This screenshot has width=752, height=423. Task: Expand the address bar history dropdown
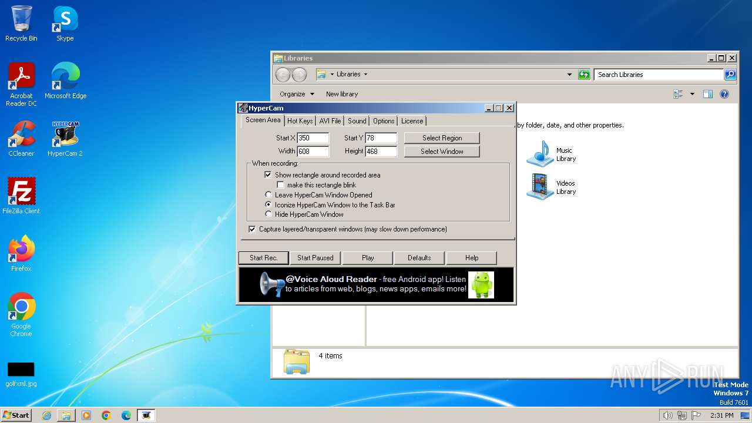click(569, 75)
